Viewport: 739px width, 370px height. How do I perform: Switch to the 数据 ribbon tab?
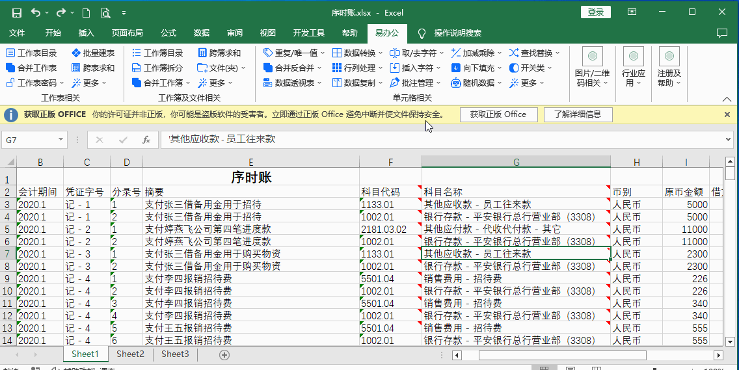(x=202, y=33)
